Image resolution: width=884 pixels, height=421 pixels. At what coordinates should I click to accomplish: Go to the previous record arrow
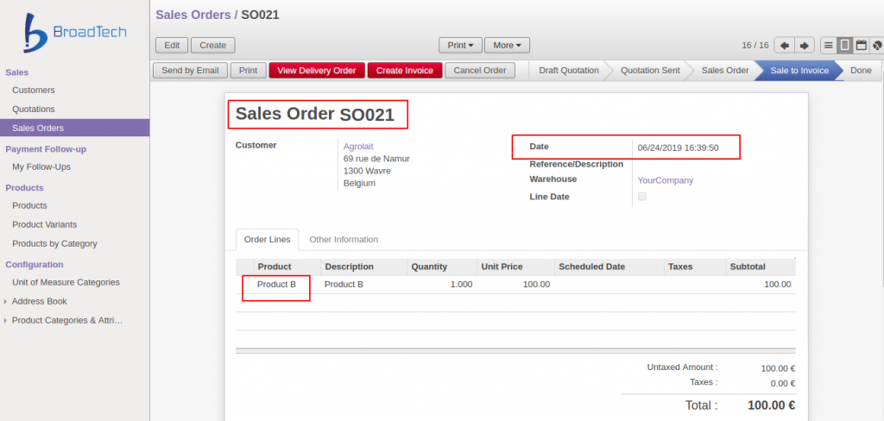click(x=785, y=45)
